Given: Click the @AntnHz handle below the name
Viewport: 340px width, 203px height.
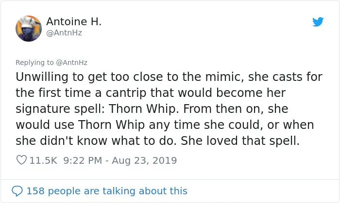Looking at the screenshot, I should [64, 33].
